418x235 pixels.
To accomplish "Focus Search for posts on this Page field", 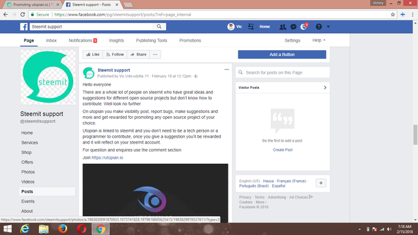I will tap(283, 72).
